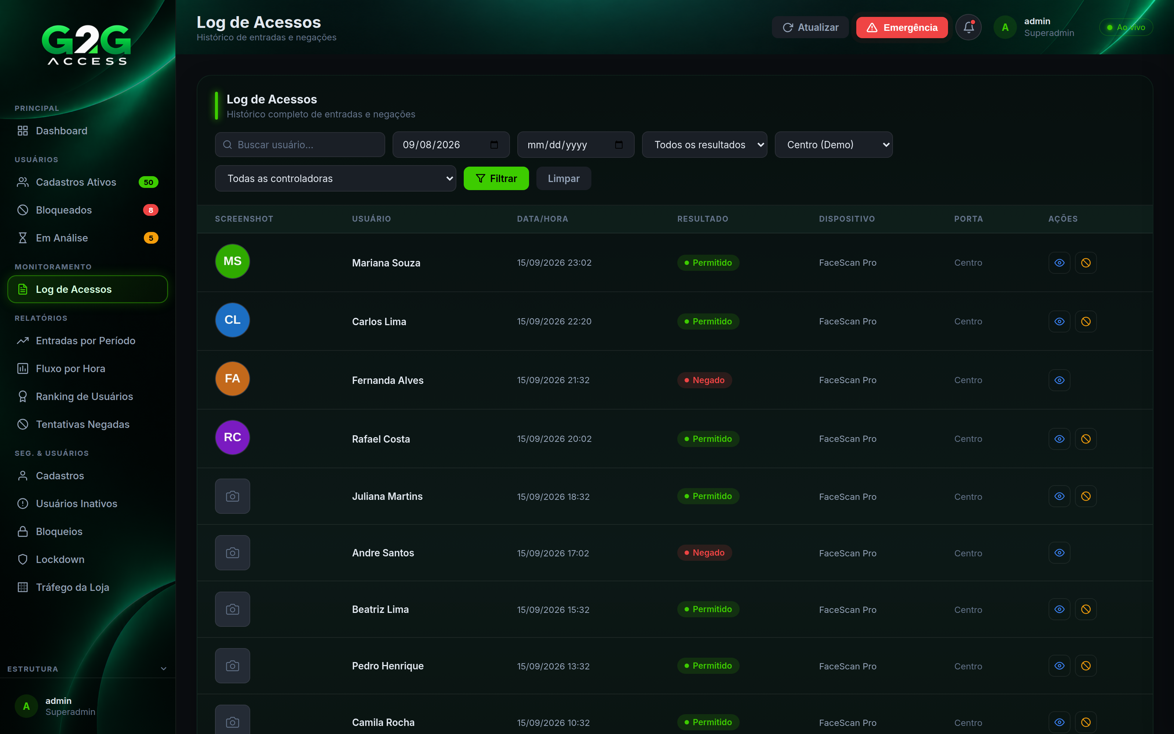
Task: Open the 'Centro (Demo)' location dropdown
Action: coord(834,145)
